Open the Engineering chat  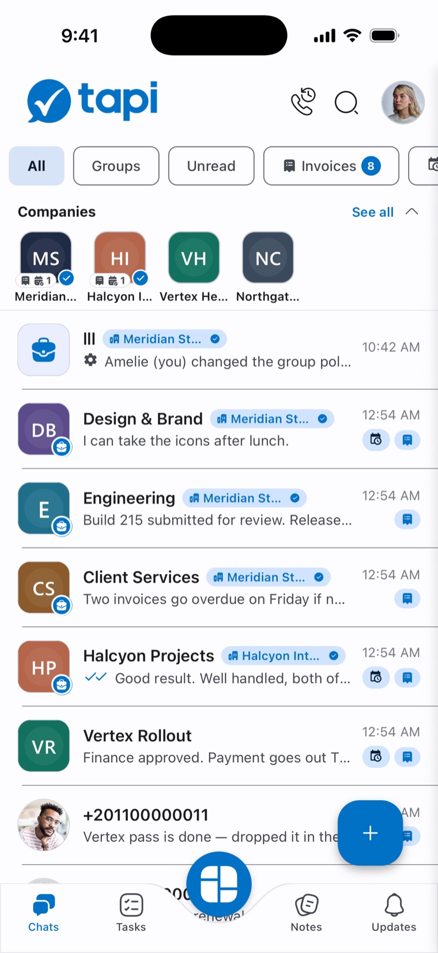(219, 508)
